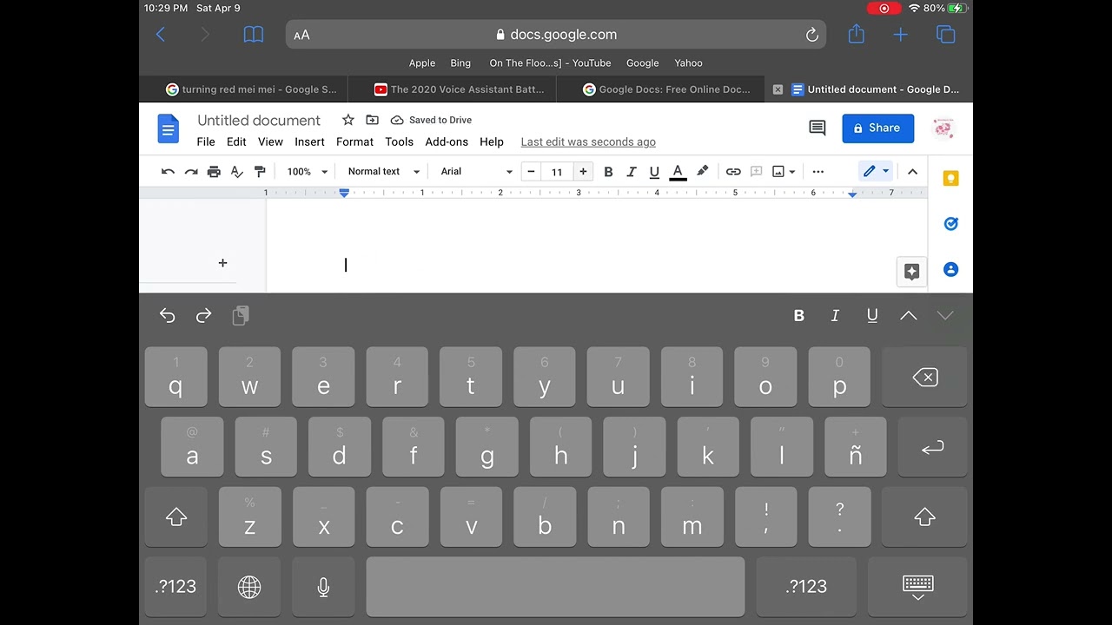Insert a link with chain icon
The image size is (1112, 625).
click(733, 172)
